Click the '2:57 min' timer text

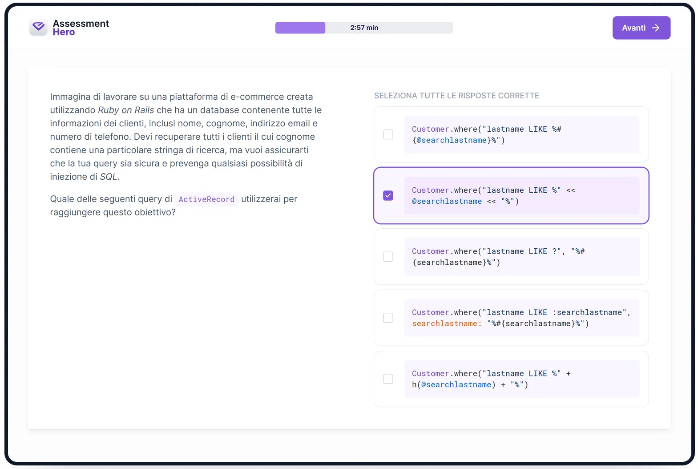coord(364,28)
